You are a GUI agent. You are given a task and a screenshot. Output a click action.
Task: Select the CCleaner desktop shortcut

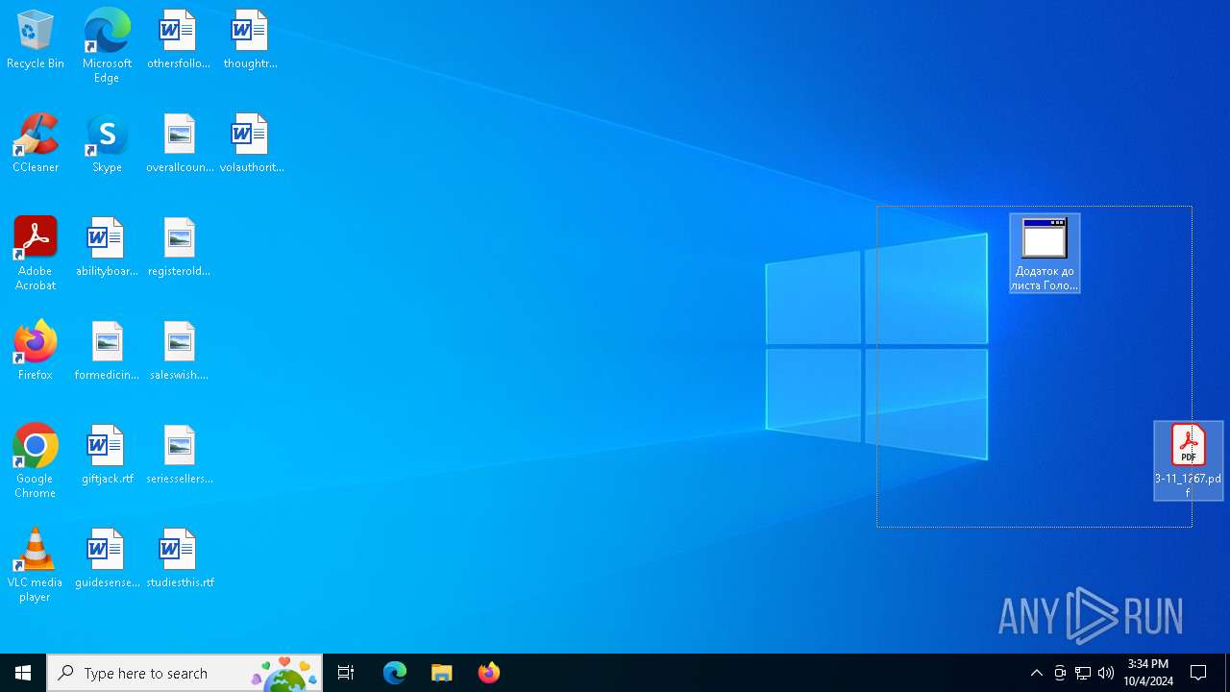(36, 143)
